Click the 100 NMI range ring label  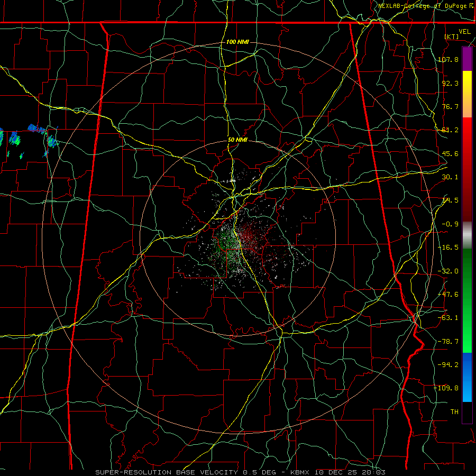tap(237, 42)
